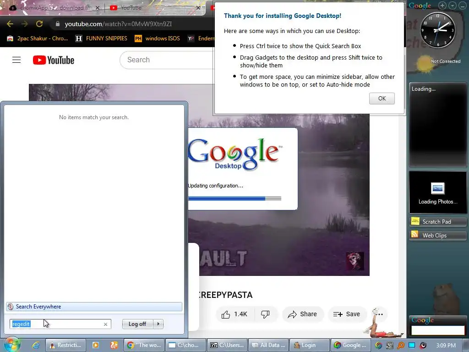Image resolution: width=469 pixels, height=352 pixels.
Task: Reload the YouTube page
Action: 39,24
